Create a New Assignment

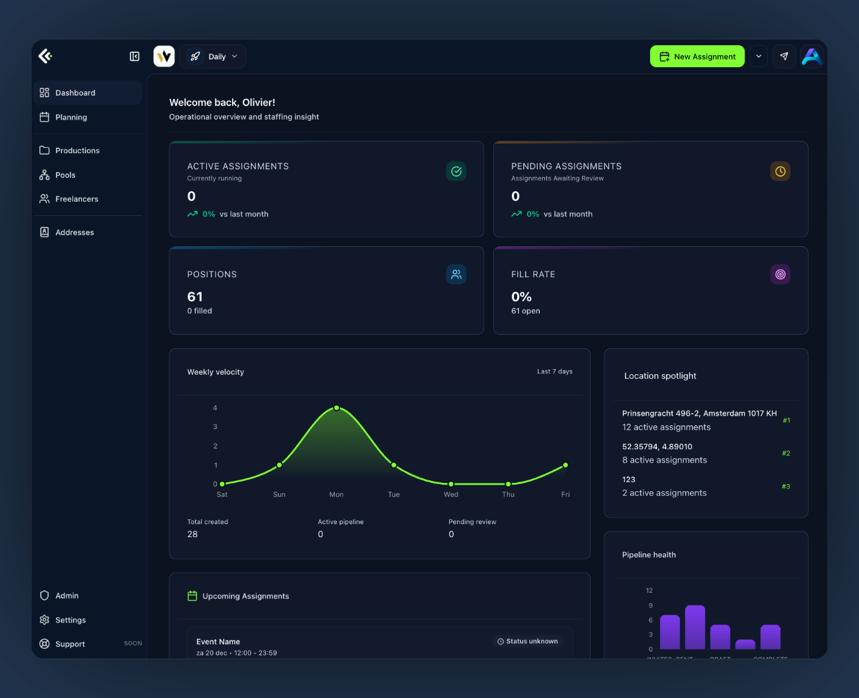(697, 56)
